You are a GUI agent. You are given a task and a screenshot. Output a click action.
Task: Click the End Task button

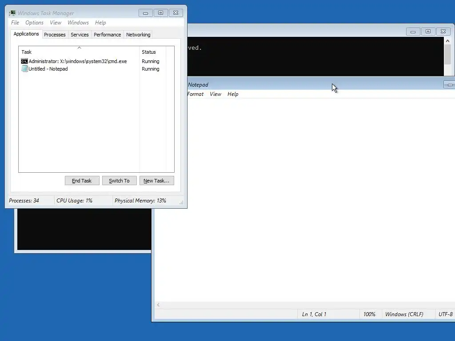(x=82, y=181)
